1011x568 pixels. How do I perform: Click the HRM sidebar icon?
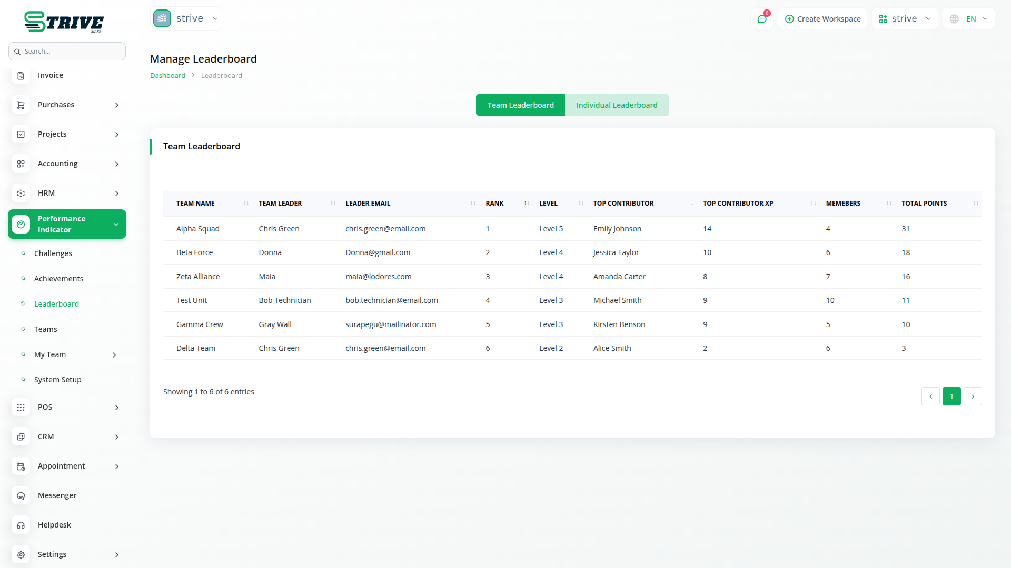(x=21, y=194)
